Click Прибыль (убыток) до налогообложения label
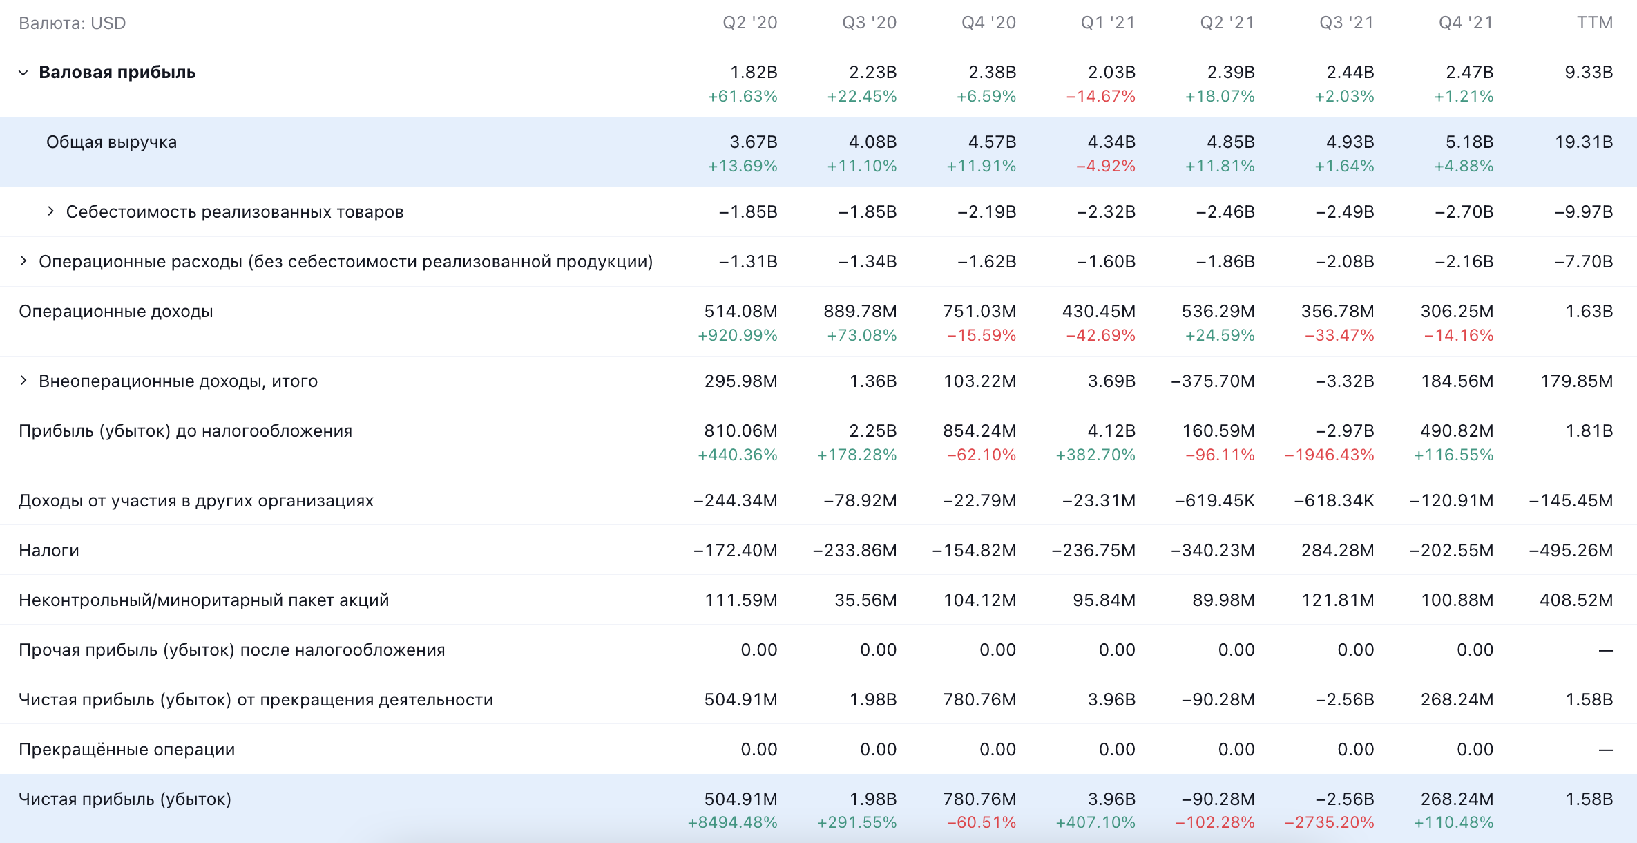This screenshot has width=1637, height=843. point(186,431)
